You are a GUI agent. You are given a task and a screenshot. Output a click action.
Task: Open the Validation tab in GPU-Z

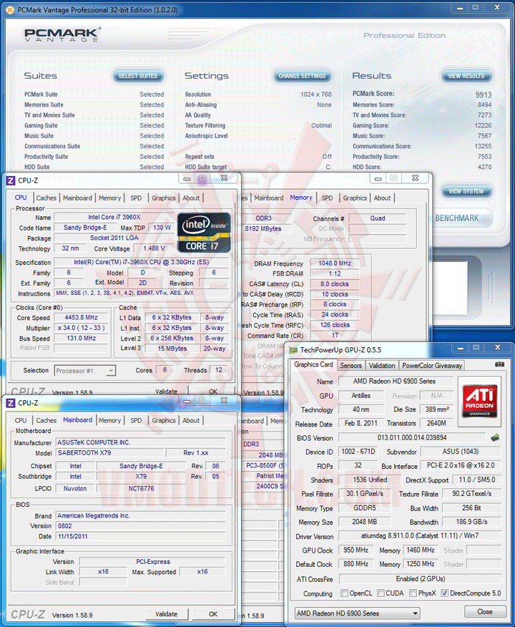click(381, 366)
